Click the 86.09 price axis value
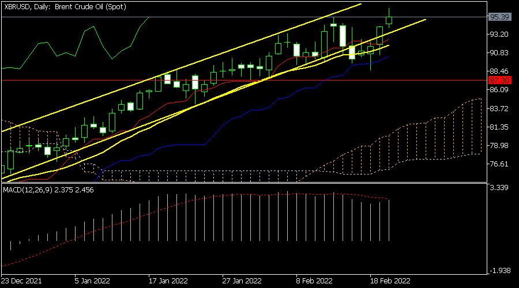The image size is (519, 288). pos(499,90)
